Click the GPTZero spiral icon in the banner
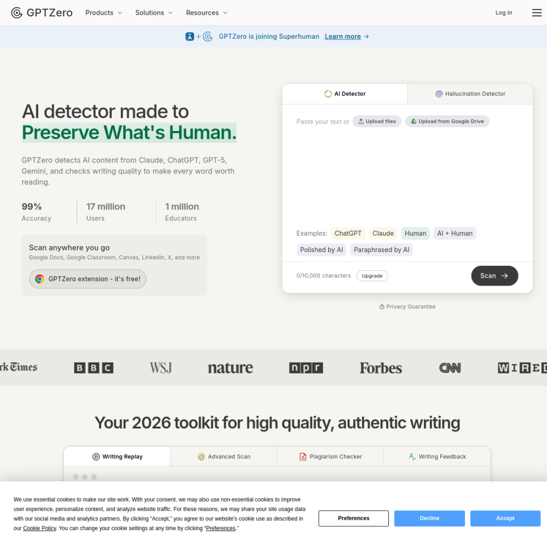This screenshot has width=547, height=547. (207, 36)
